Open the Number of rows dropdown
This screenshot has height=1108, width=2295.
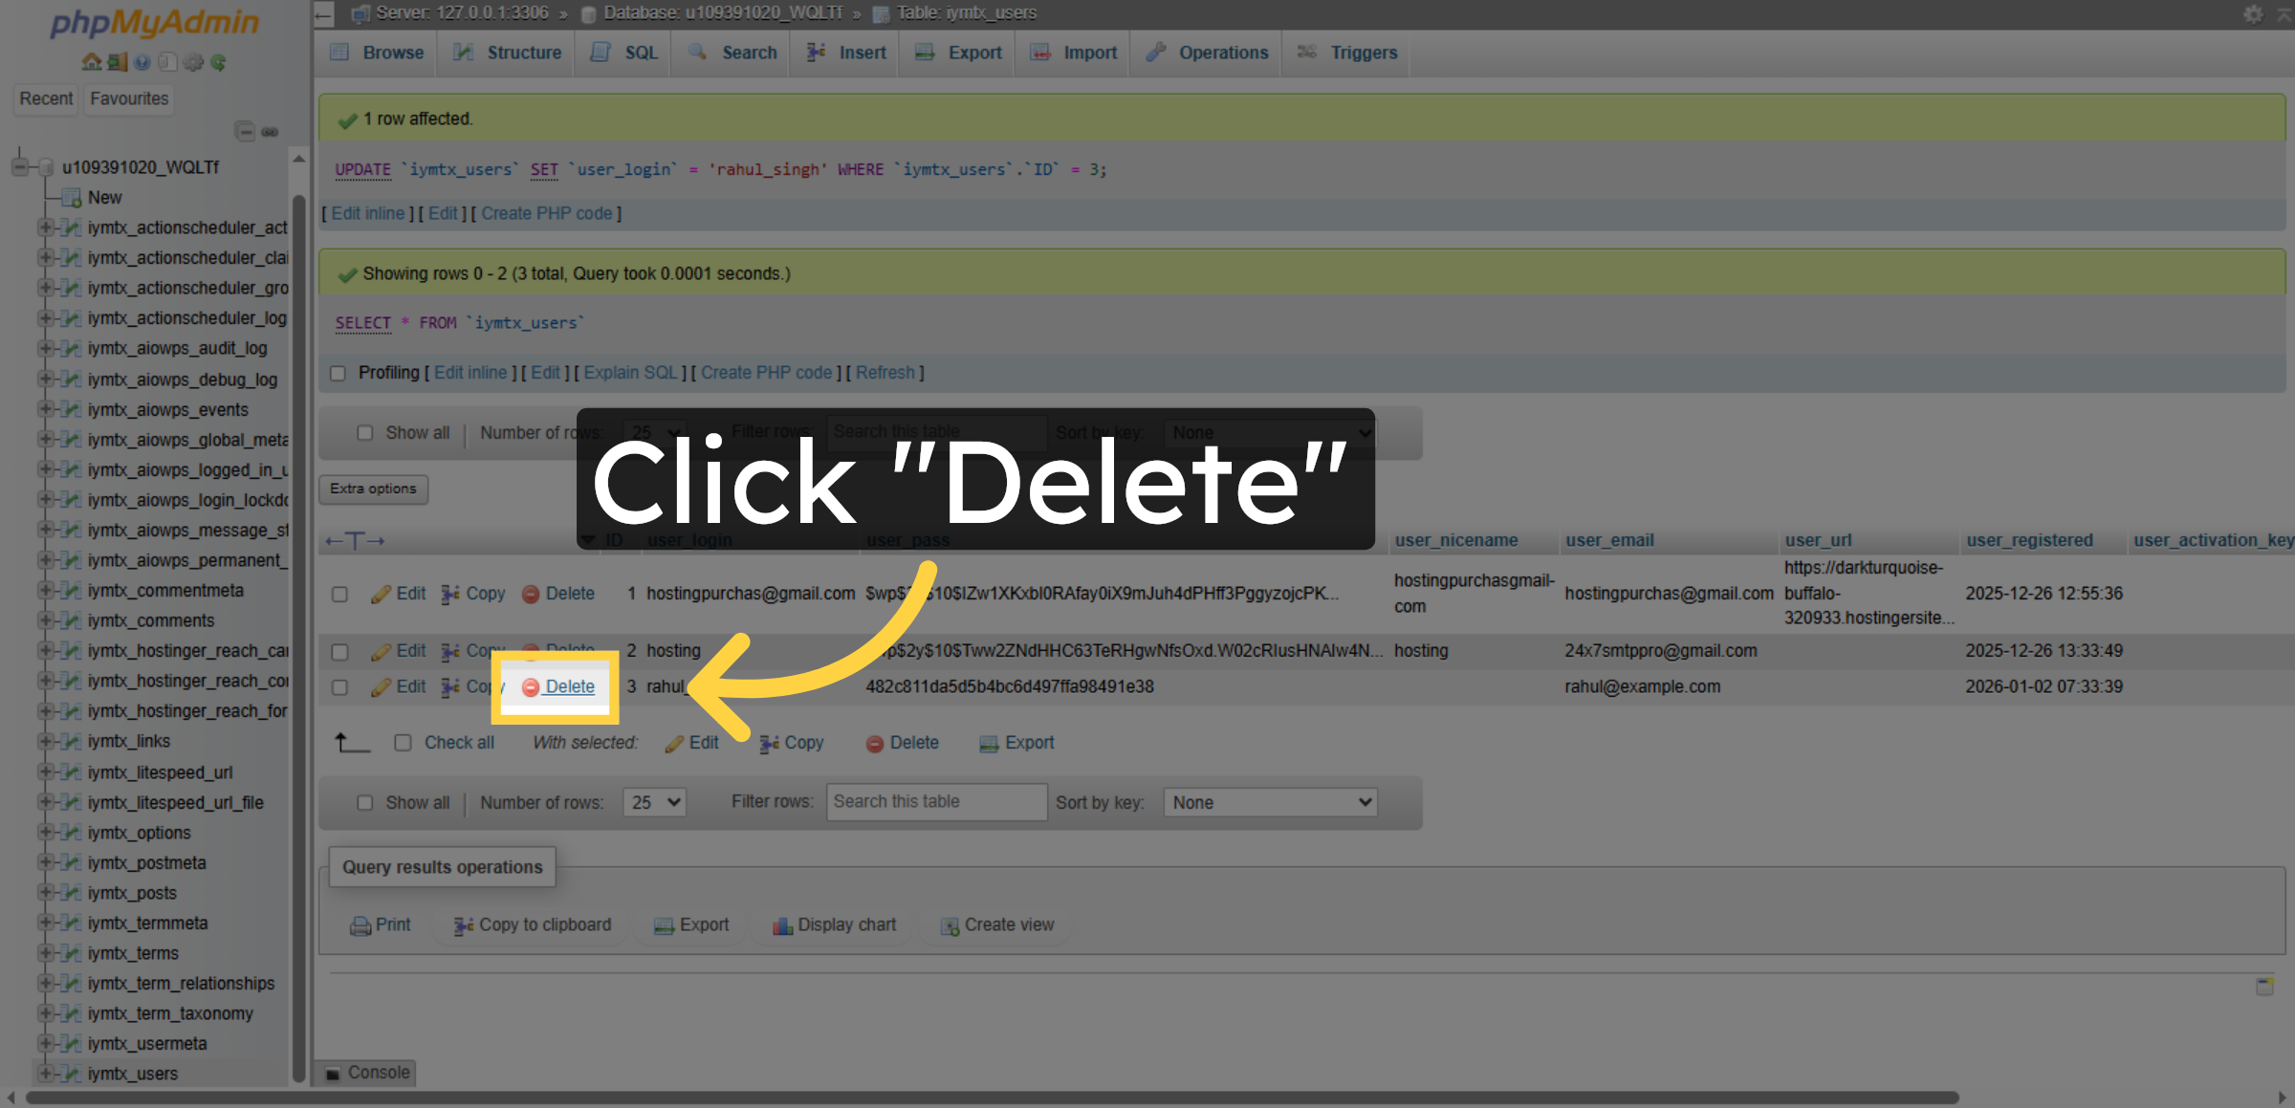(x=654, y=802)
